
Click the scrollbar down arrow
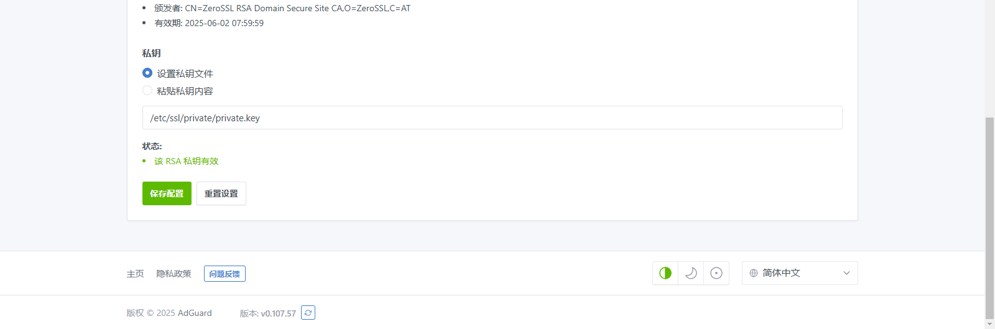point(989,324)
